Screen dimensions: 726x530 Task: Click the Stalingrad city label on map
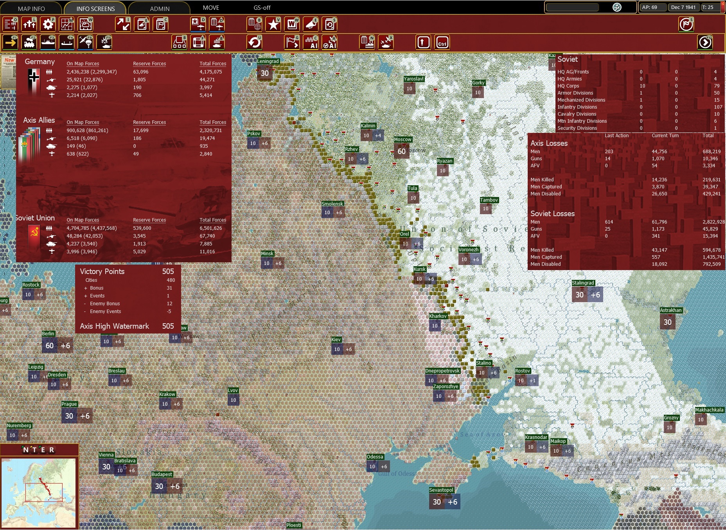[x=583, y=283]
